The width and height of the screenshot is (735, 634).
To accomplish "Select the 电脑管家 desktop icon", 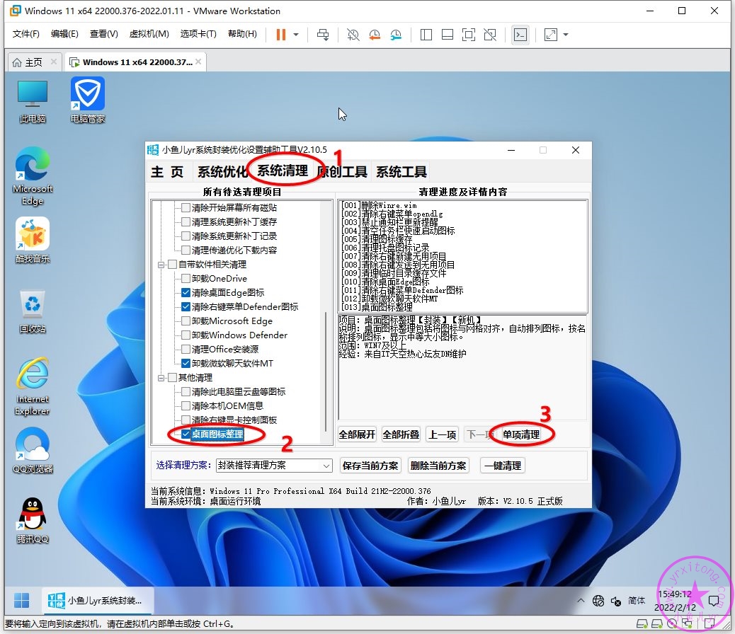I will click(x=88, y=100).
